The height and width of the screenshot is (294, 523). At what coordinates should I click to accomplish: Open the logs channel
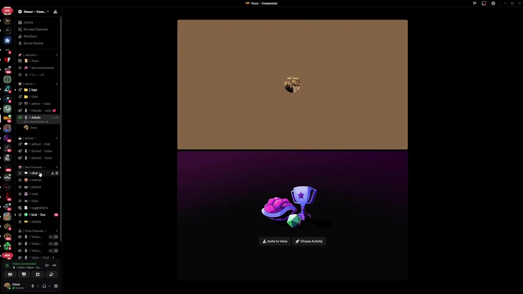point(38,90)
